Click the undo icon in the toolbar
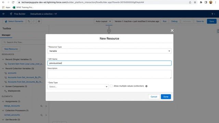The width and height of the screenshot is (219, 123). click(x=29, y=21)
